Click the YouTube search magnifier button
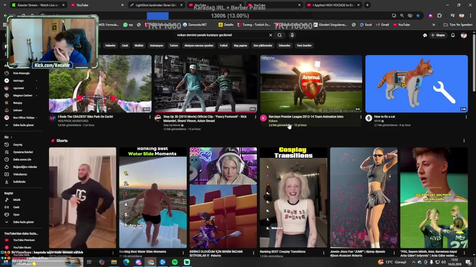 pyautogui.click(x=280, y=35)
